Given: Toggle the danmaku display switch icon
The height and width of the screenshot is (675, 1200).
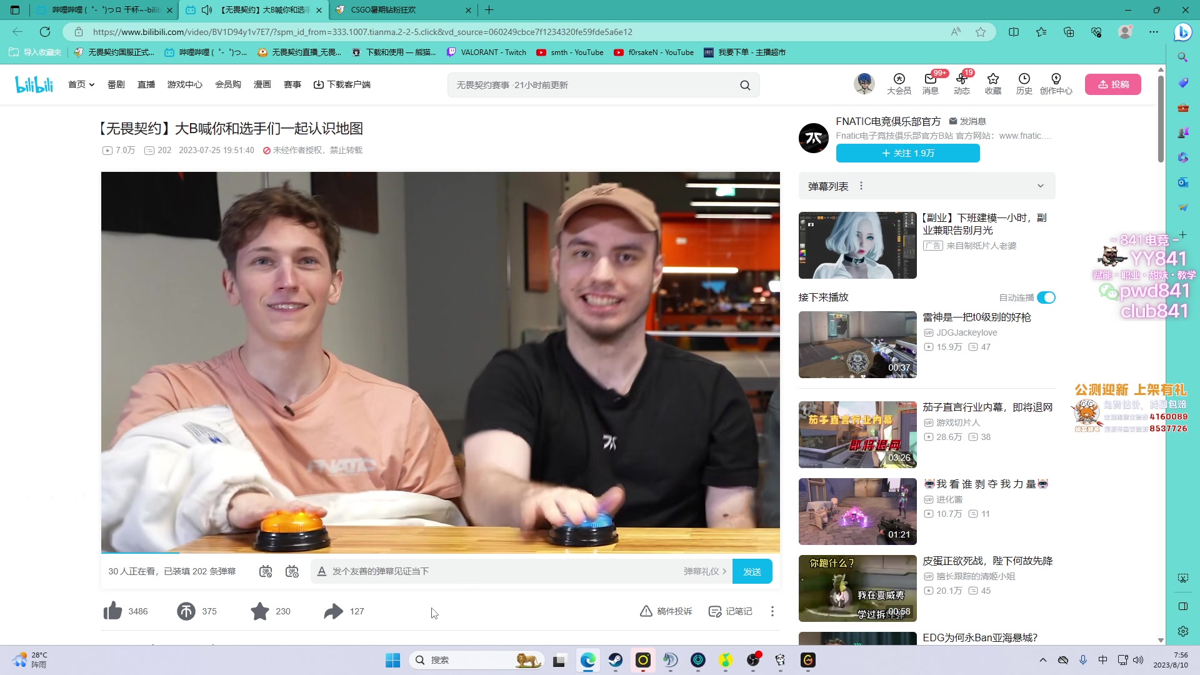Looking at the screenshot, I should (266, 571).
